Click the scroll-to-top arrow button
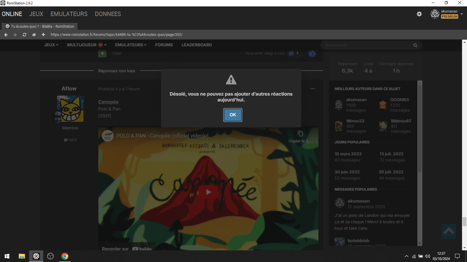This screenshot has height=262, width=467. pyautogui.click(x=449, y=231)
